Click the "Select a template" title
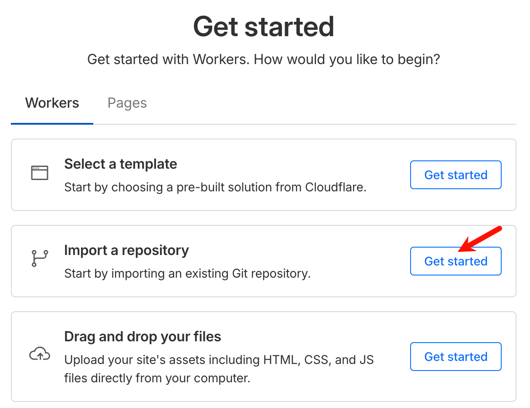The image size is (530, 408). [121, 164]
